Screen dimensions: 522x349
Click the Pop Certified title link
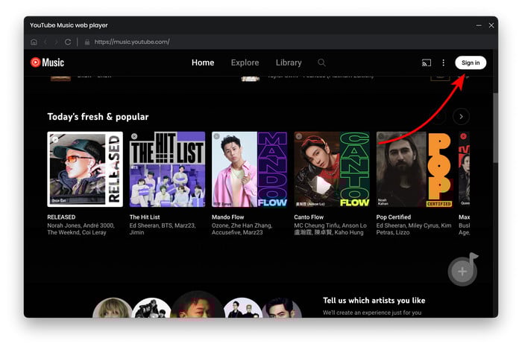click(394, 217)
